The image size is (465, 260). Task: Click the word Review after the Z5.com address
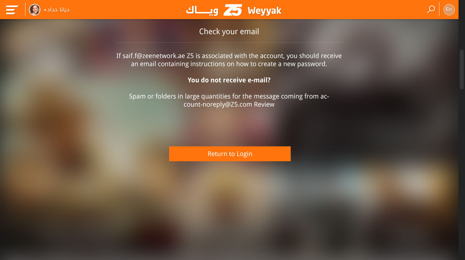click(x=264, y=105)
